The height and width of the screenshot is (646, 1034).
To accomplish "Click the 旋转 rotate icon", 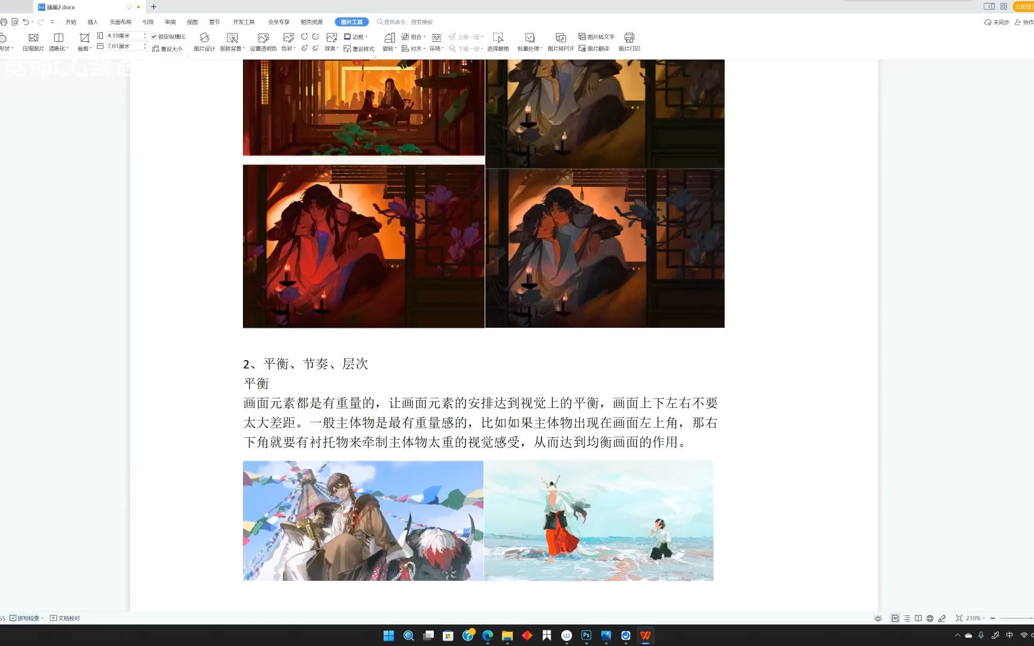I will click(390, 42).
